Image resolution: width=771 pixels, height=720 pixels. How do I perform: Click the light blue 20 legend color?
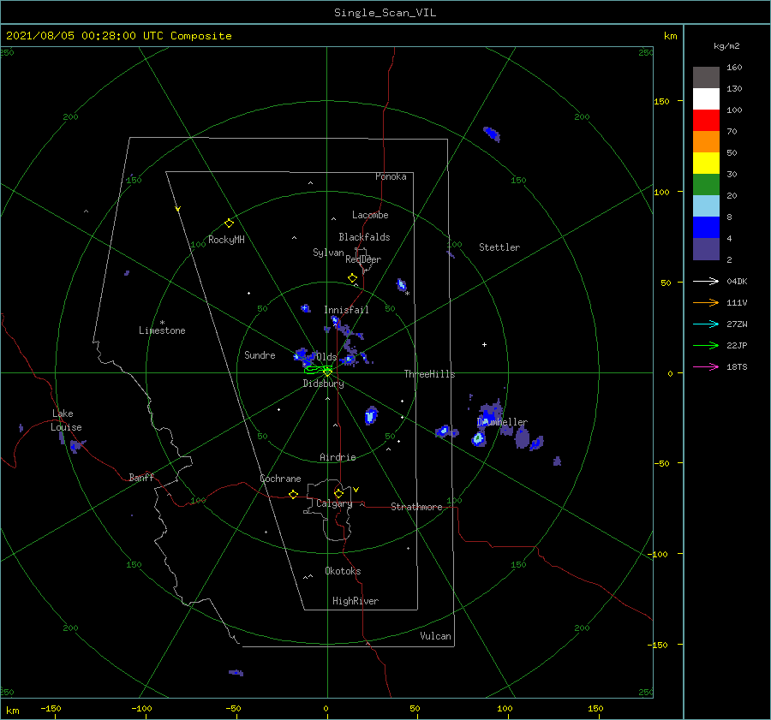click(706, 206)
